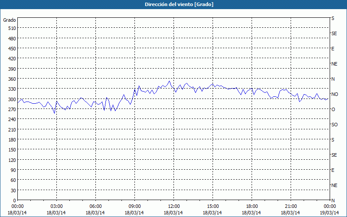Select the 390 y-axis tick label

(x=13, y=69)
